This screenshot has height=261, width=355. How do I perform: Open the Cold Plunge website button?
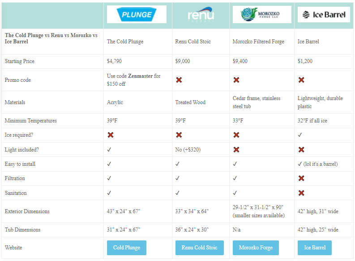click(127, 248)
